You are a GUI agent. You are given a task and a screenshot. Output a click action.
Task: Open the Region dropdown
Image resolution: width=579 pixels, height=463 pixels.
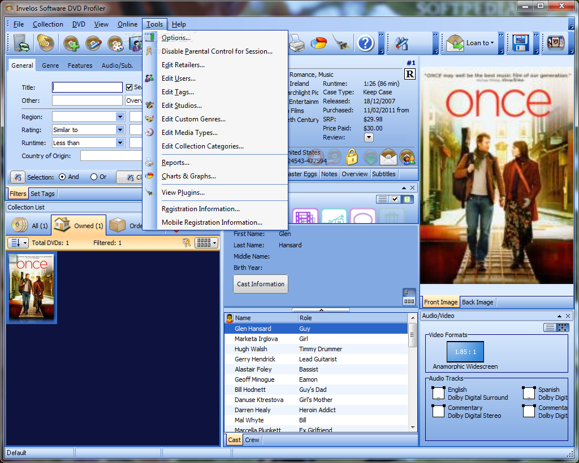coord(120,117)
